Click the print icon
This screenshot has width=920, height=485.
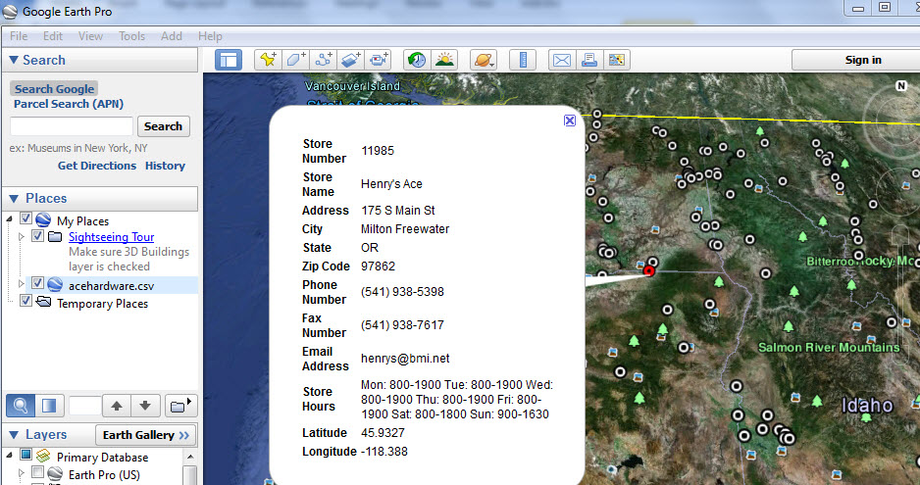click(x=589, y=60)
